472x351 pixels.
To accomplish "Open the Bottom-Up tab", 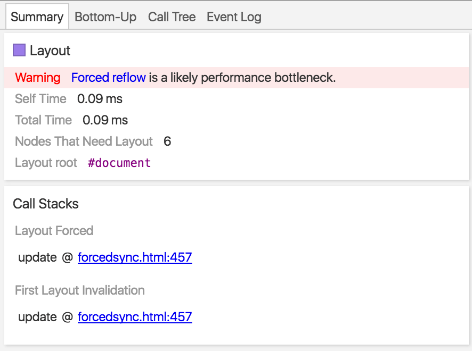I will click(105, 17).
